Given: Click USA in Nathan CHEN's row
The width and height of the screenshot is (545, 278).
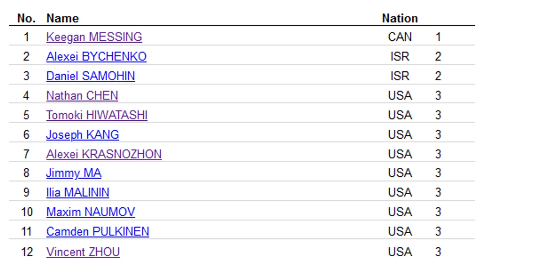Looking at the screenshot, I should coord(400,96).
